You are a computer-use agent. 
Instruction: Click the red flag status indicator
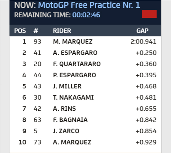[x=149, y=14]
